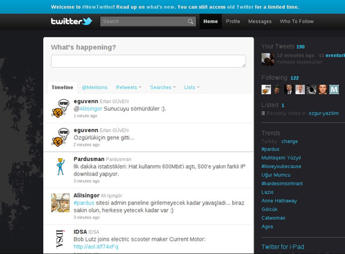Open the IDSA logo avatar

pos(60,239)
